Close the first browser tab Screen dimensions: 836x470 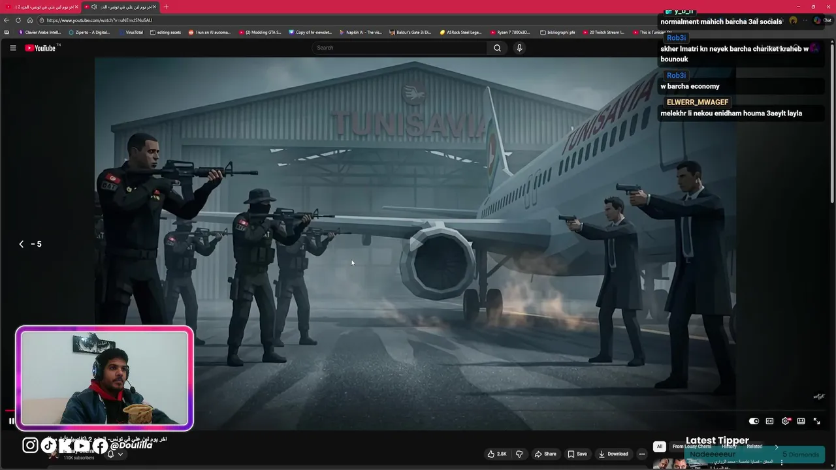[x=76, y=7]
